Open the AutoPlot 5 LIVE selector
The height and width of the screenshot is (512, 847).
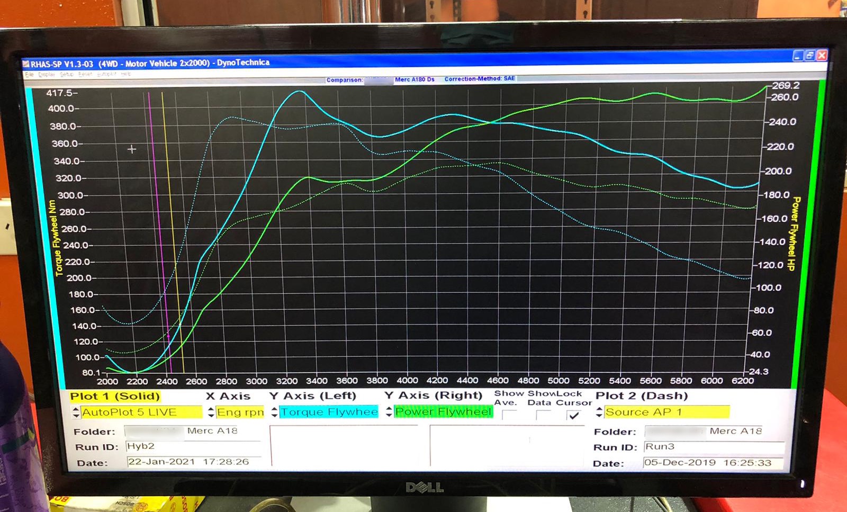[x=141, y=412]
